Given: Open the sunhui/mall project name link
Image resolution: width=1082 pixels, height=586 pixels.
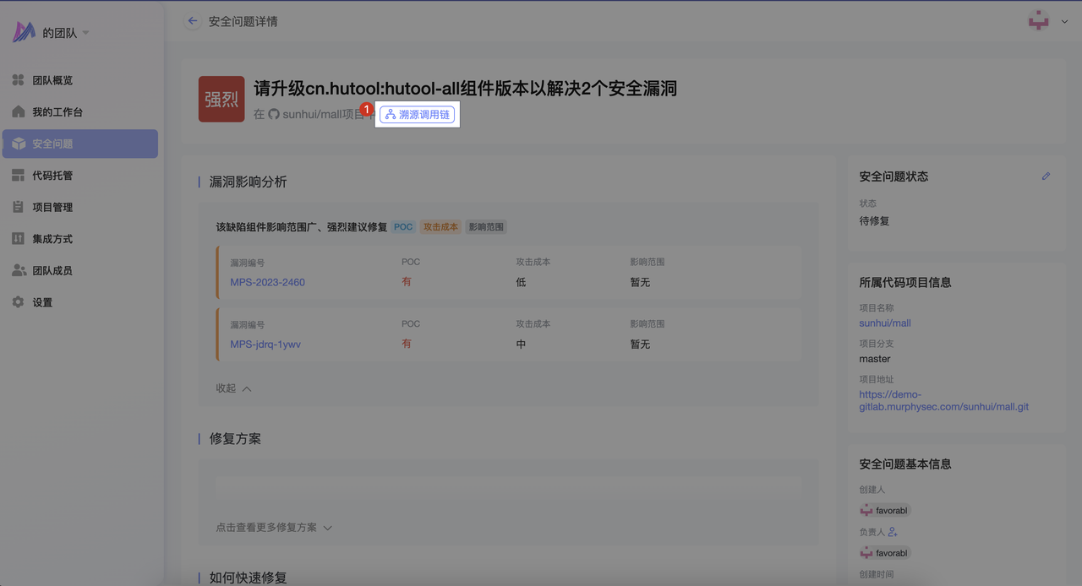Looking at the screenshot, I should coord(884,323).
